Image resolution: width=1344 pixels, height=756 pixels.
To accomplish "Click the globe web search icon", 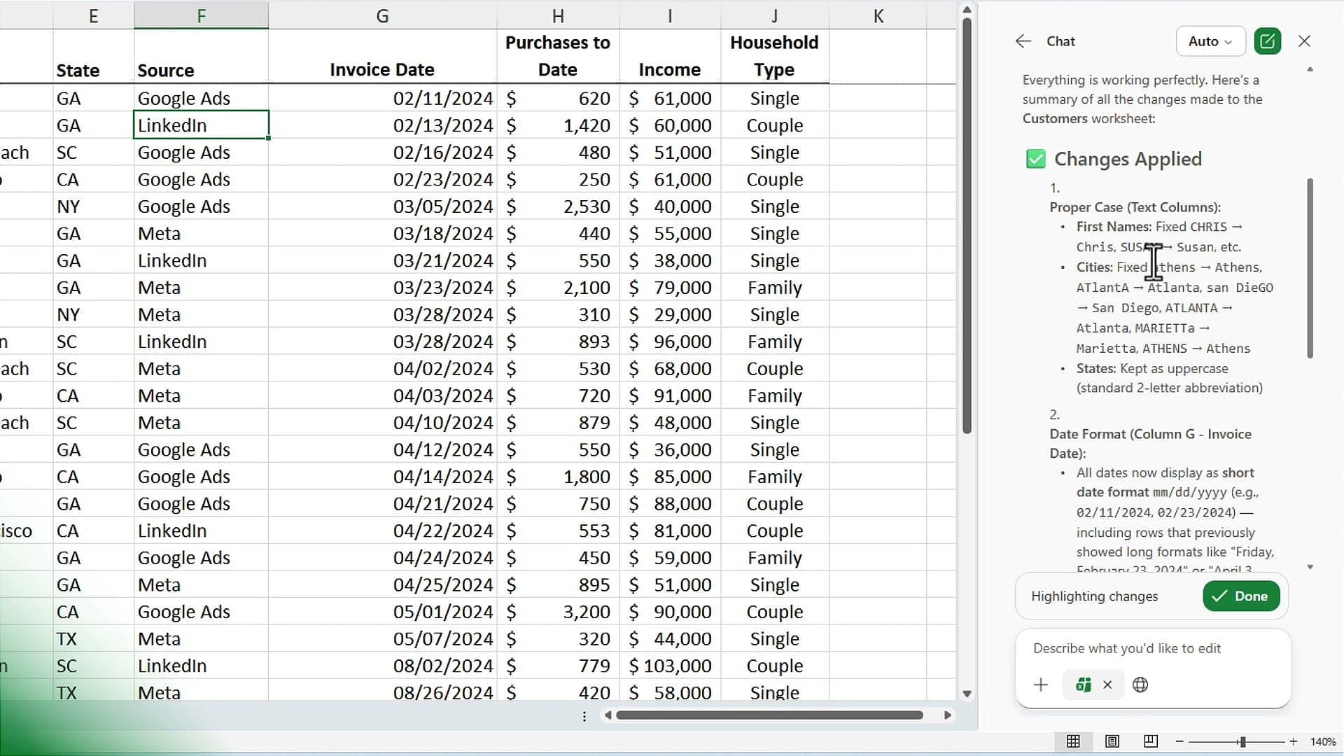I will click(1140, 685).
